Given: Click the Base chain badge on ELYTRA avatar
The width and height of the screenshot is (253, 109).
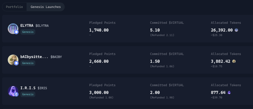Looking at the screenshot, I should [16, 32].
